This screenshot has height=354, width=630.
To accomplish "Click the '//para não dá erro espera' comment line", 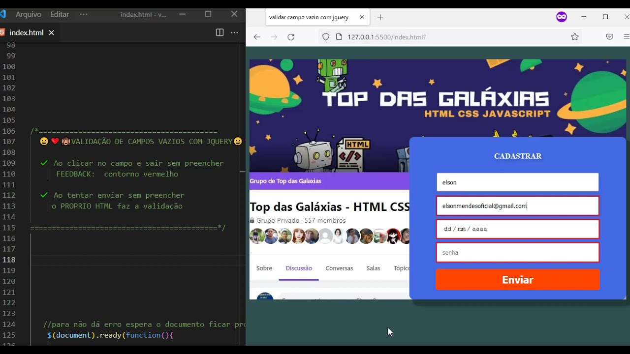I will 144,324.
